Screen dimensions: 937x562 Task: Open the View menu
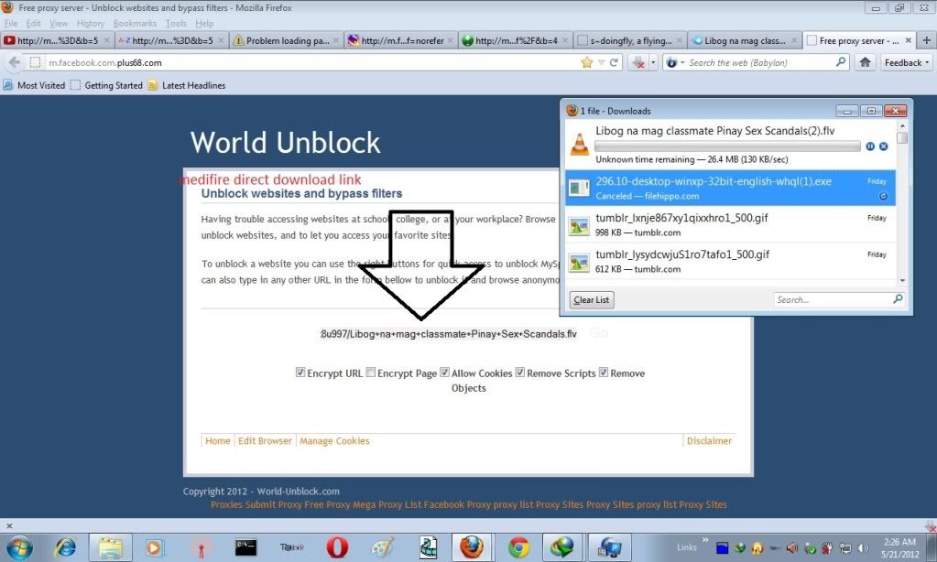pos(59,23)
